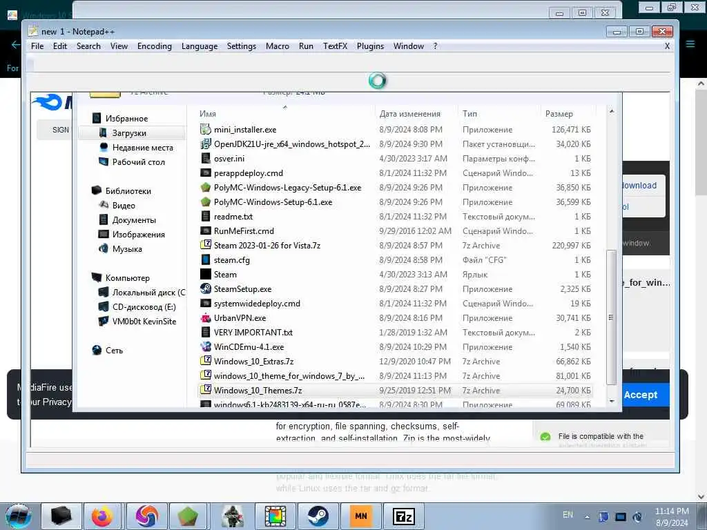This screenshot has height=530, width=707.
Task: Open the Музыка library
Action: [x=127, y=248]
